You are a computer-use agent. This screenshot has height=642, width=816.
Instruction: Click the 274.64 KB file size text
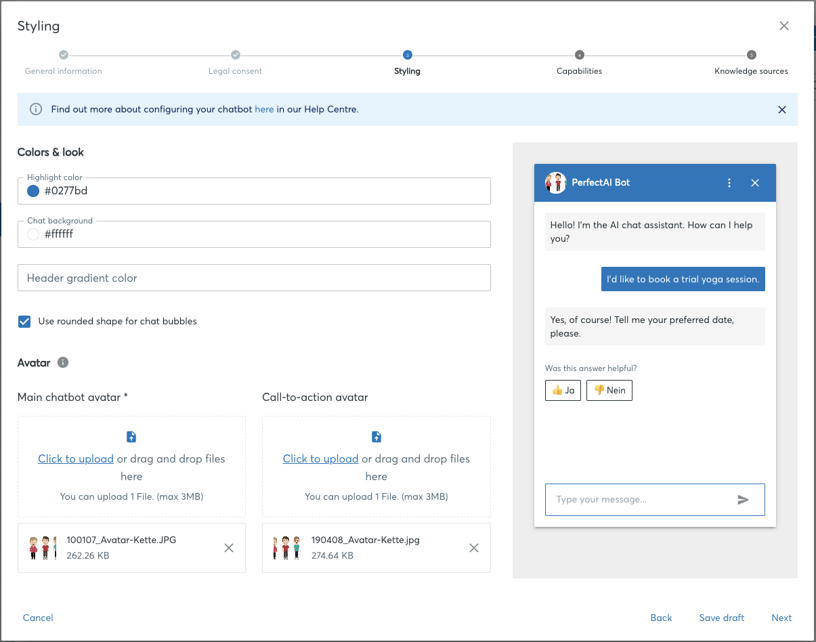pos(332,555)
